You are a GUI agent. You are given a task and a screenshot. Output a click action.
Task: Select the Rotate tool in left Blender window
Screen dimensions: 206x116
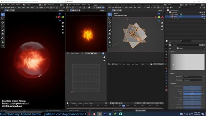click(x=3, y=26)
